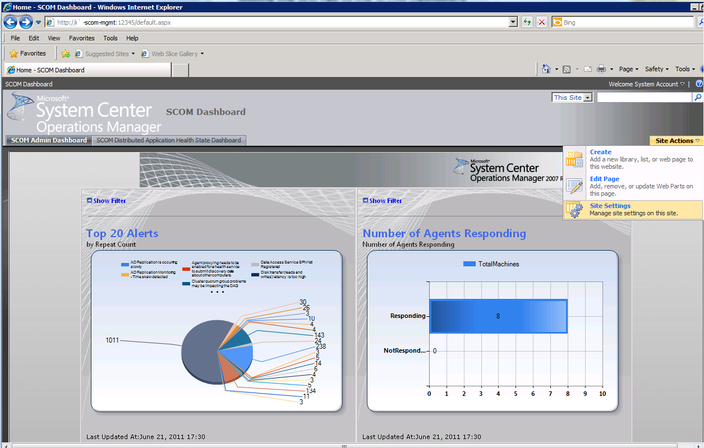Image resolution: width=704 pixels, height=448 pixels.
Task: Select Site Settings from Site Actions menu
Action: coord(610,205)
